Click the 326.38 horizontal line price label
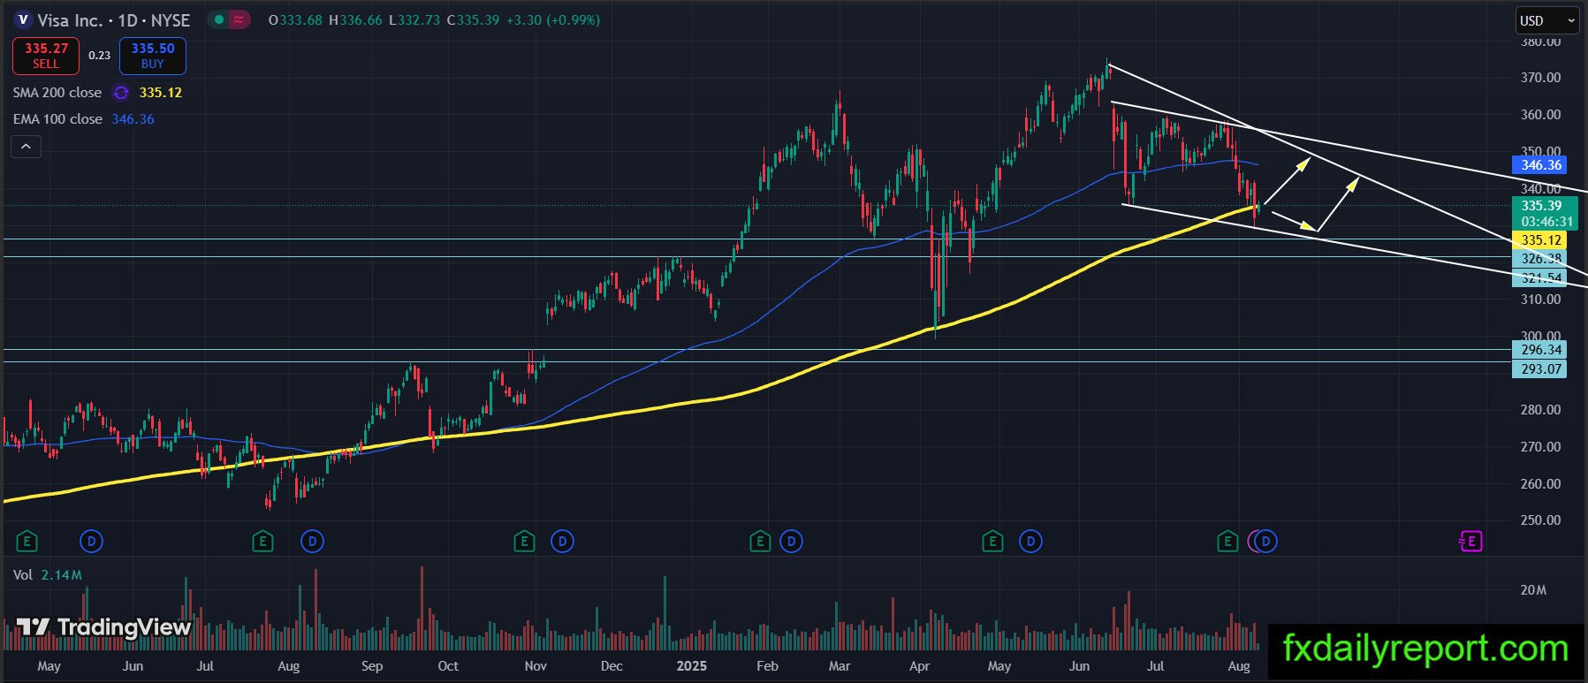1588x683 pixels. click(1540, 259)
